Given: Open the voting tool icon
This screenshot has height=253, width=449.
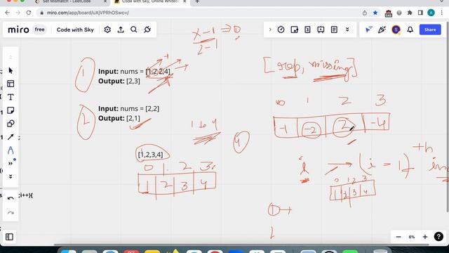Looking at the screenshot, I should 294,30.
